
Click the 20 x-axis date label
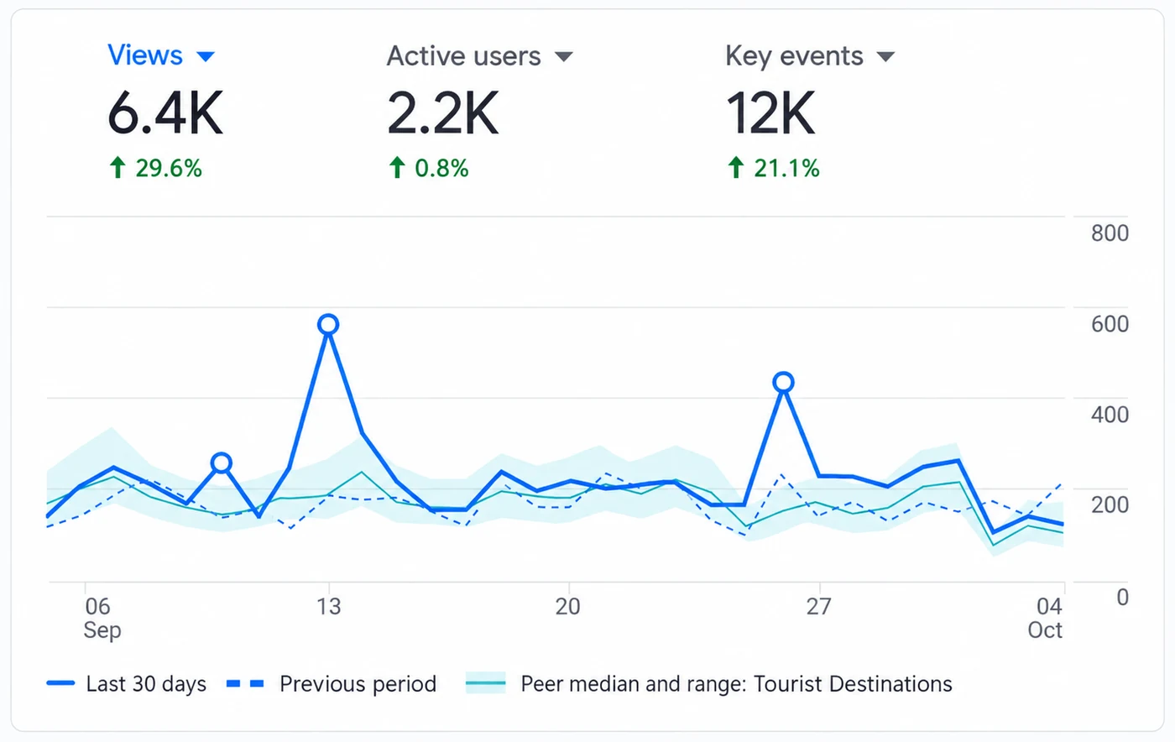click(567, 606)
